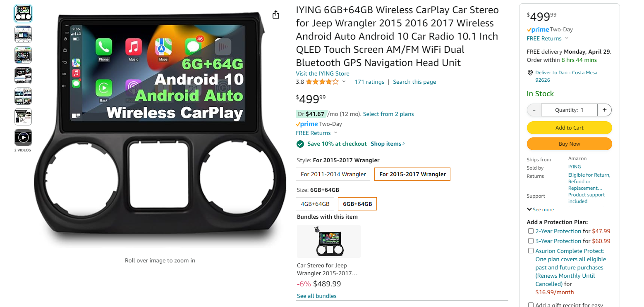This screenshot has height=307, width=644.
Task: Click the location pin delivery icon
Action: tap(530, 73)
